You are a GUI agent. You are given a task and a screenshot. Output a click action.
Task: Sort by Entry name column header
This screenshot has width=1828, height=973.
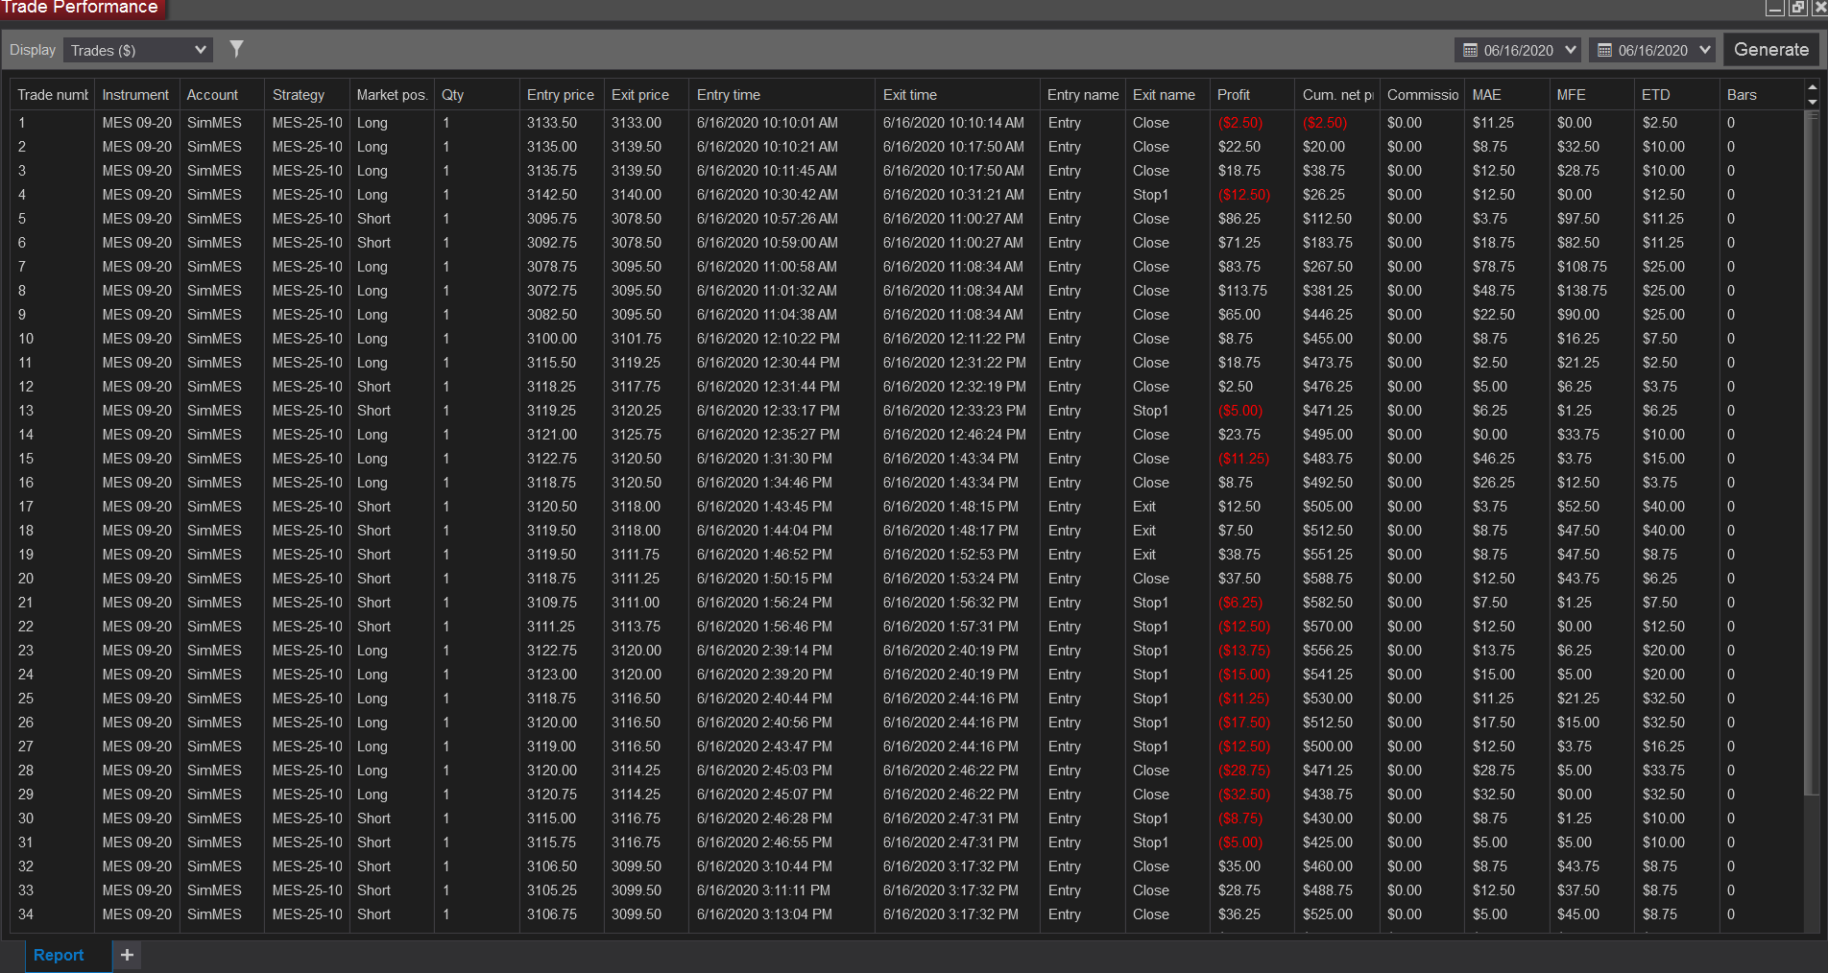(1082, 95)
